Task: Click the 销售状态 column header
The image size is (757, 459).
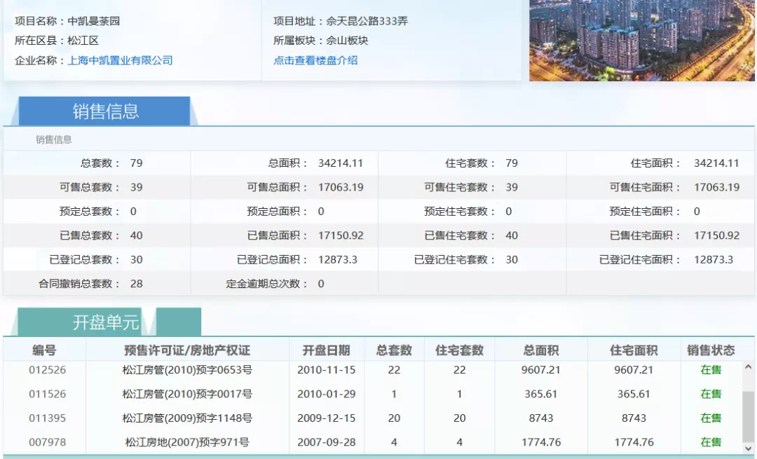Action: (x=711, y=350)
